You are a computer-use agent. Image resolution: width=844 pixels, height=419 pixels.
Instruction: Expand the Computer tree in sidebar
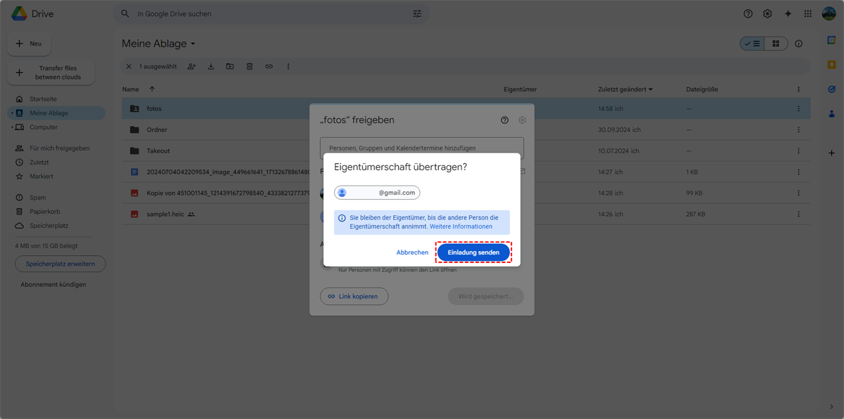pos(12,127)
